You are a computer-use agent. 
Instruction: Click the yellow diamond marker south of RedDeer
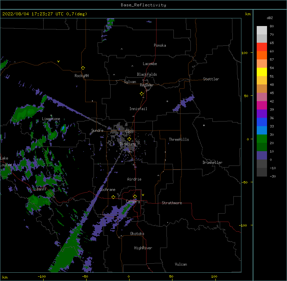point(142,94)
